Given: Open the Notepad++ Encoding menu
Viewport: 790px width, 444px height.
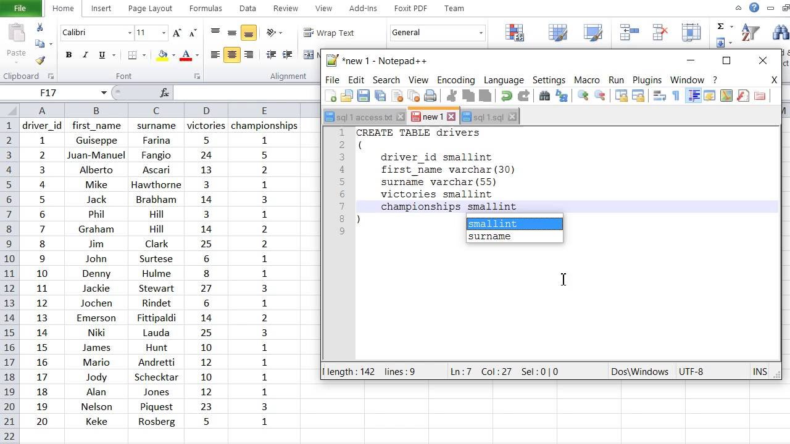Looking at the screenshot, I should 455,80.
